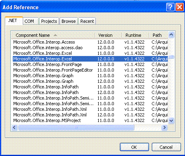
Task: Click runtime v1.1.4322 in FrontPageEditor row
Action: click(134, 70)
